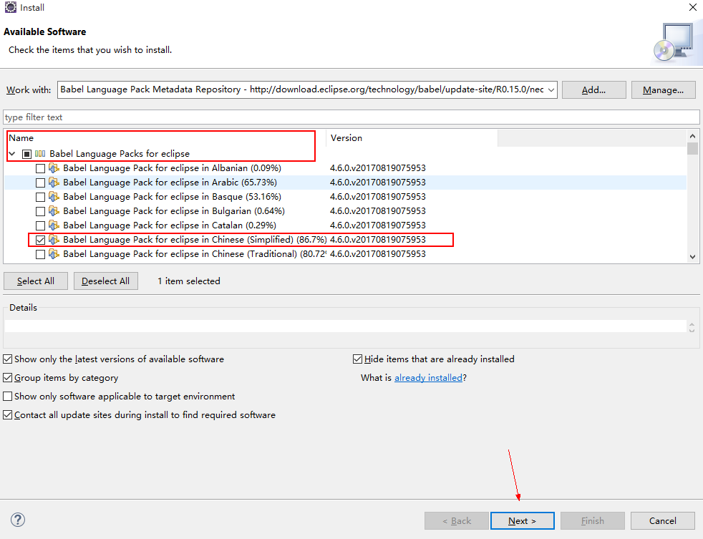The height and width of the screenshot is (539, 703).
Task: Click the Details box up arrow
Action: click(x=692, y=324)
